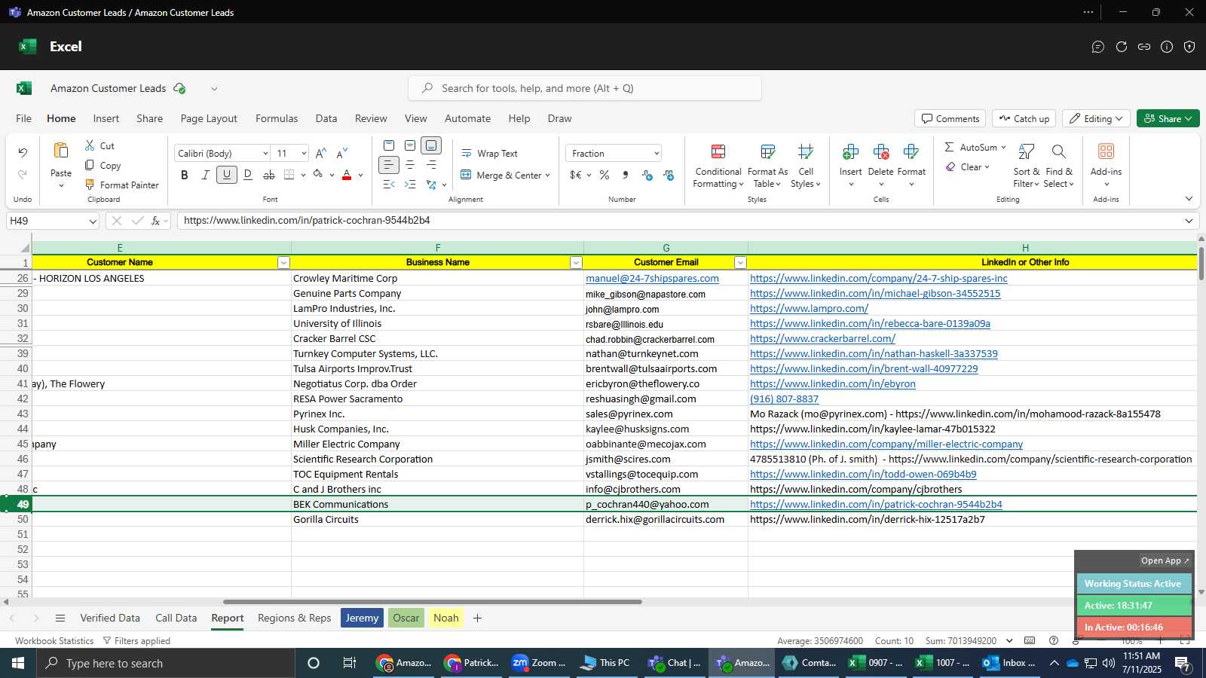The height and width of the screenshot is (678, 1206).
Task: Click the horizontal sheet scrollbar thumb
Action: point(432,602)
